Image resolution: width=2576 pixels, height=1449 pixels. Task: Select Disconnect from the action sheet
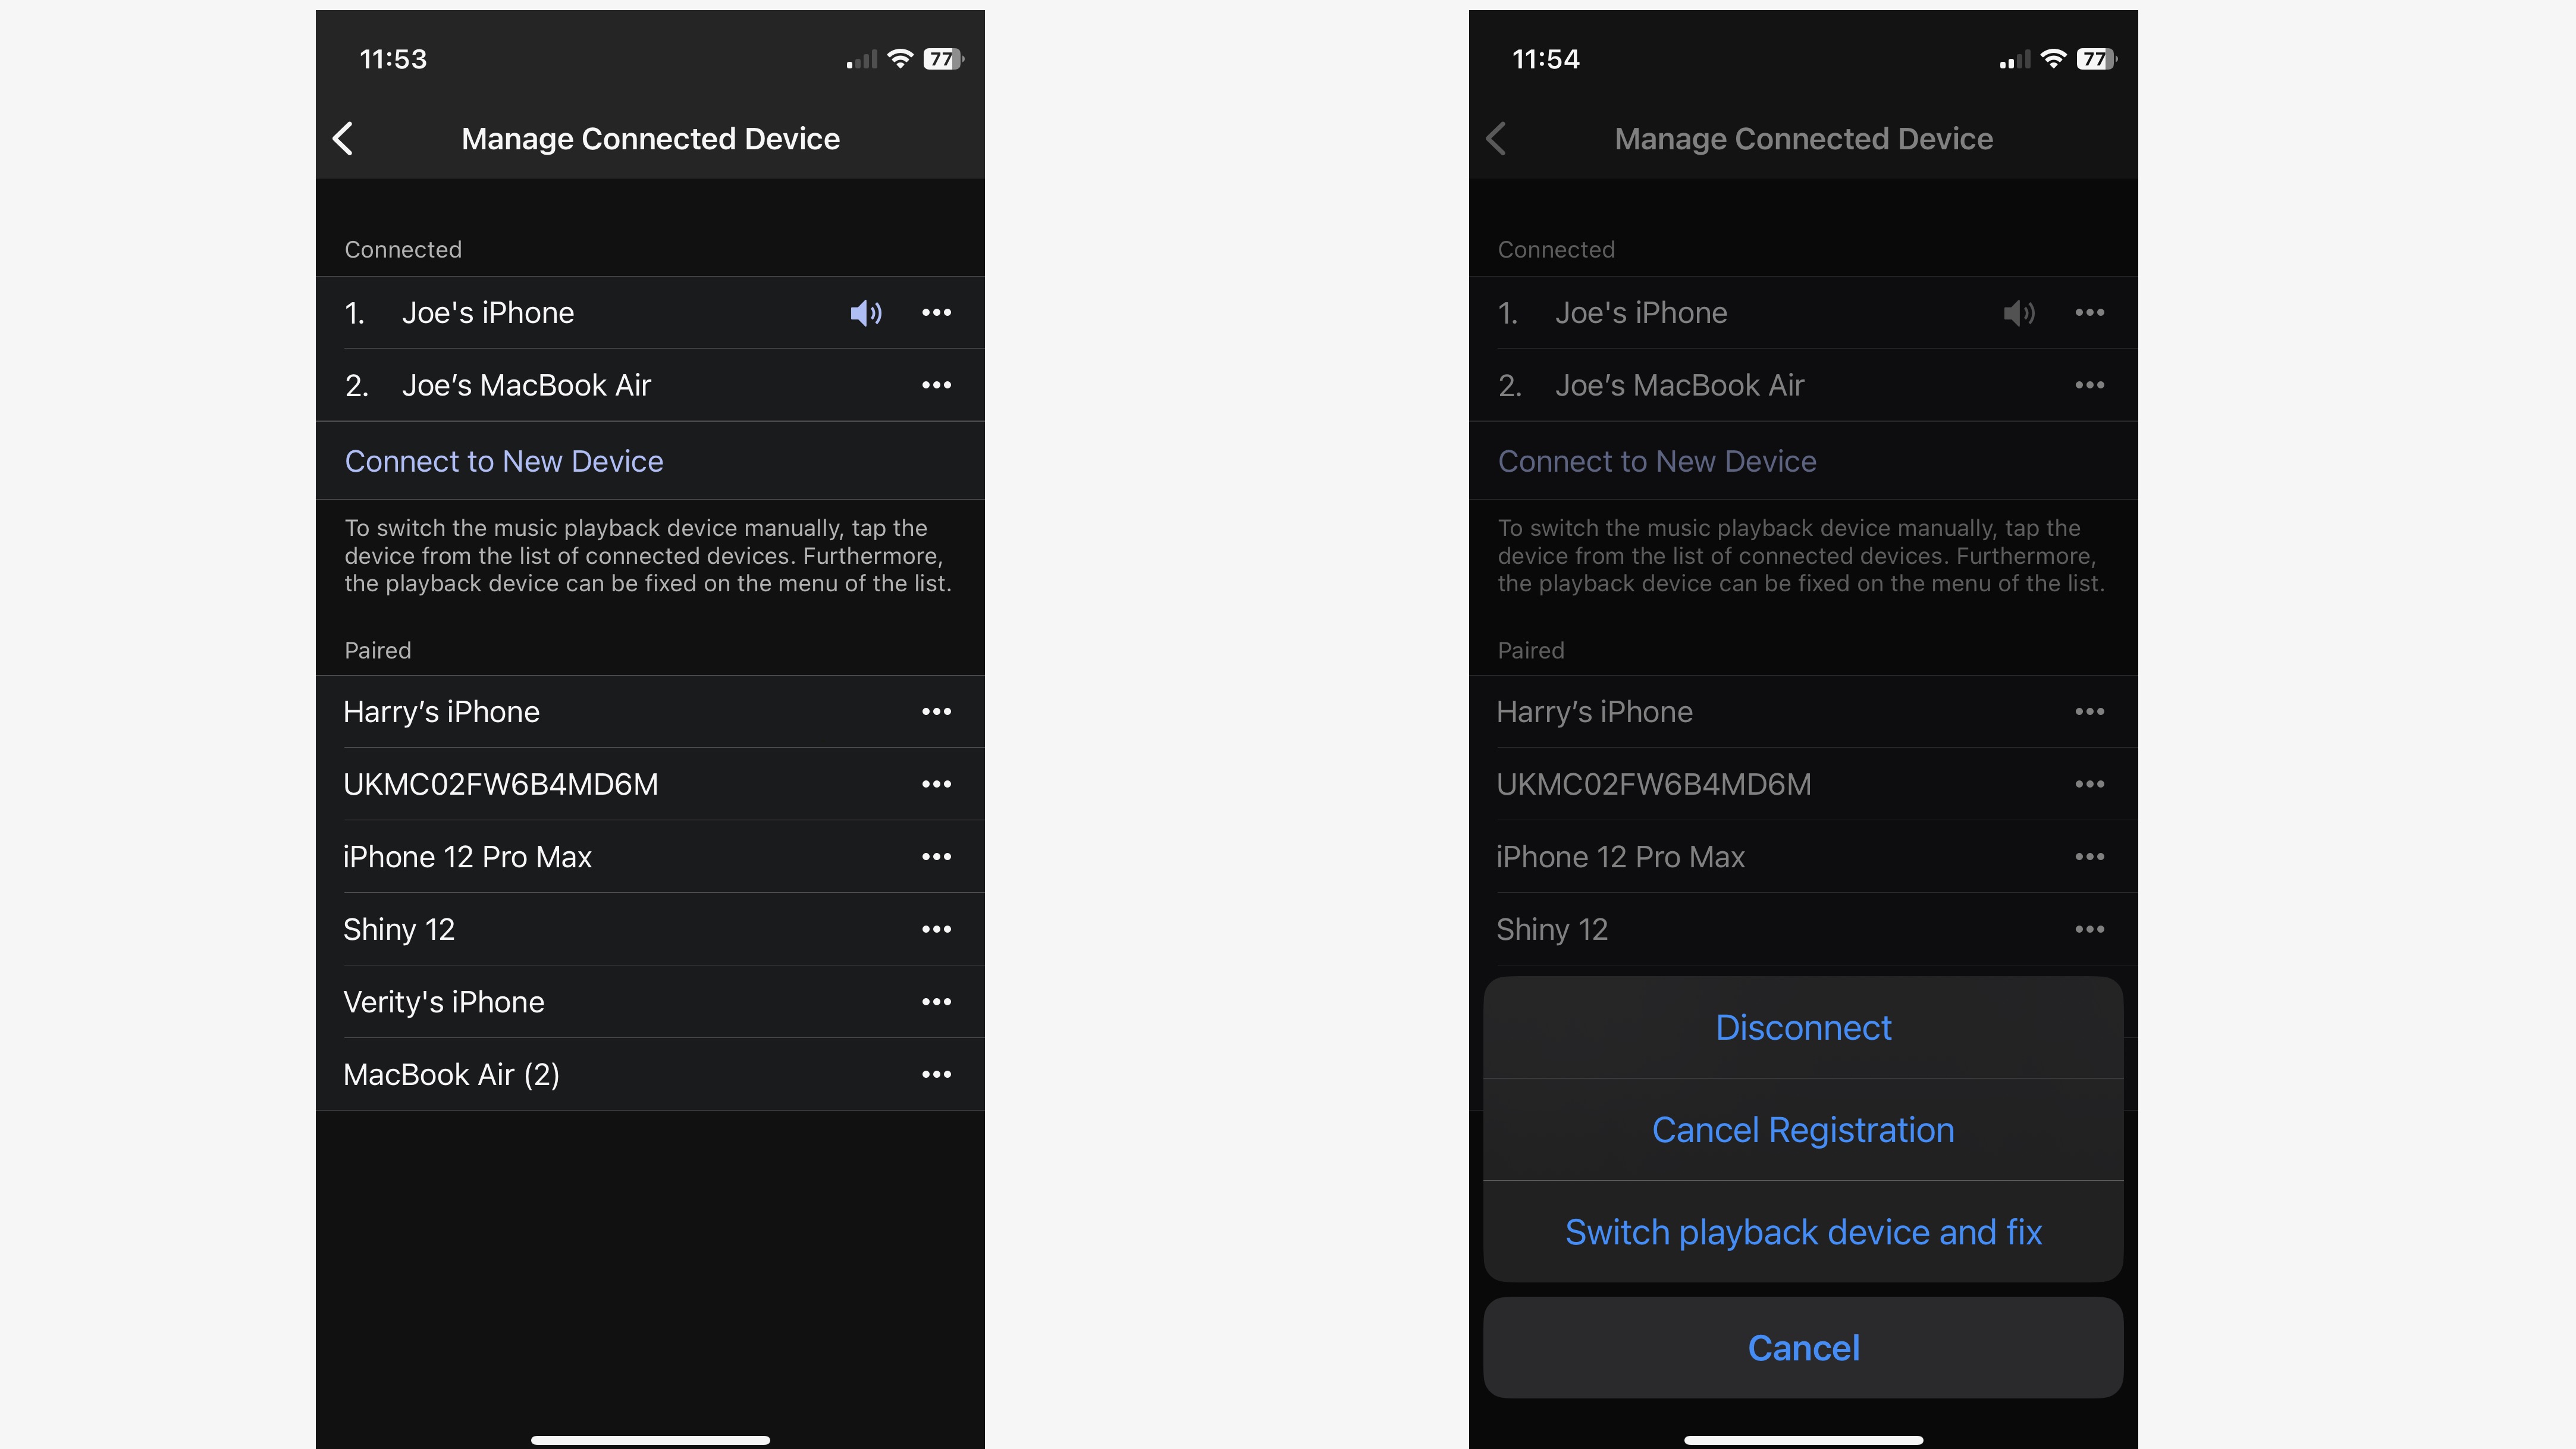coord(1803,1026)
